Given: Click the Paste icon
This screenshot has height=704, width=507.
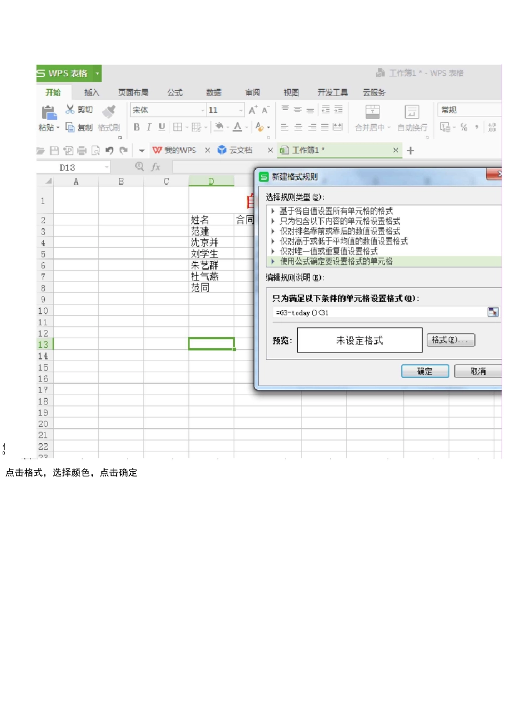Looking at the screenshot, I should coord(49,112).
